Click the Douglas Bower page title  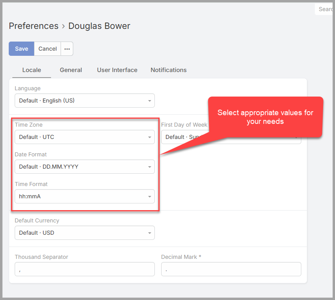click(x=99, y=26)
